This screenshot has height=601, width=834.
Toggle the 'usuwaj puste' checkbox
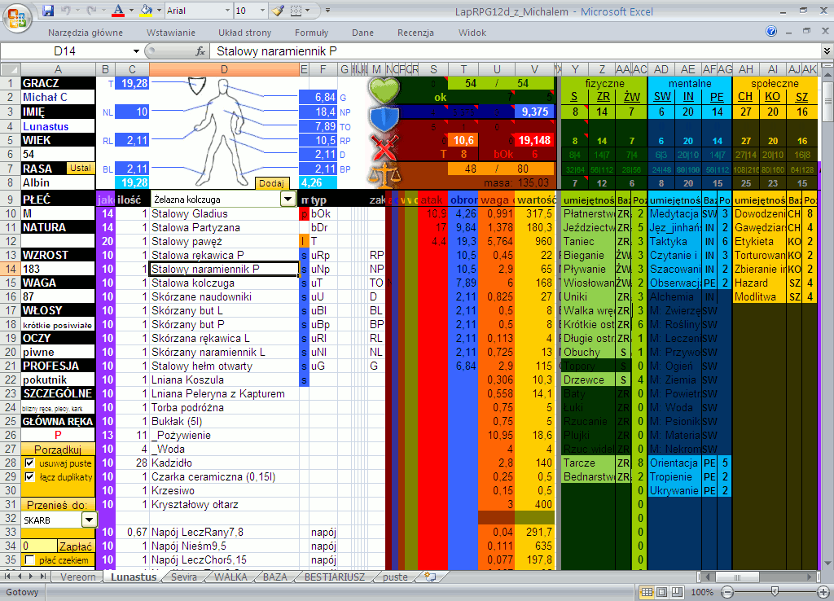pos(29,463)
